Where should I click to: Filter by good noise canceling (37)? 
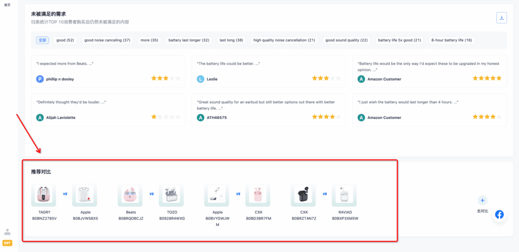point(107,40)
